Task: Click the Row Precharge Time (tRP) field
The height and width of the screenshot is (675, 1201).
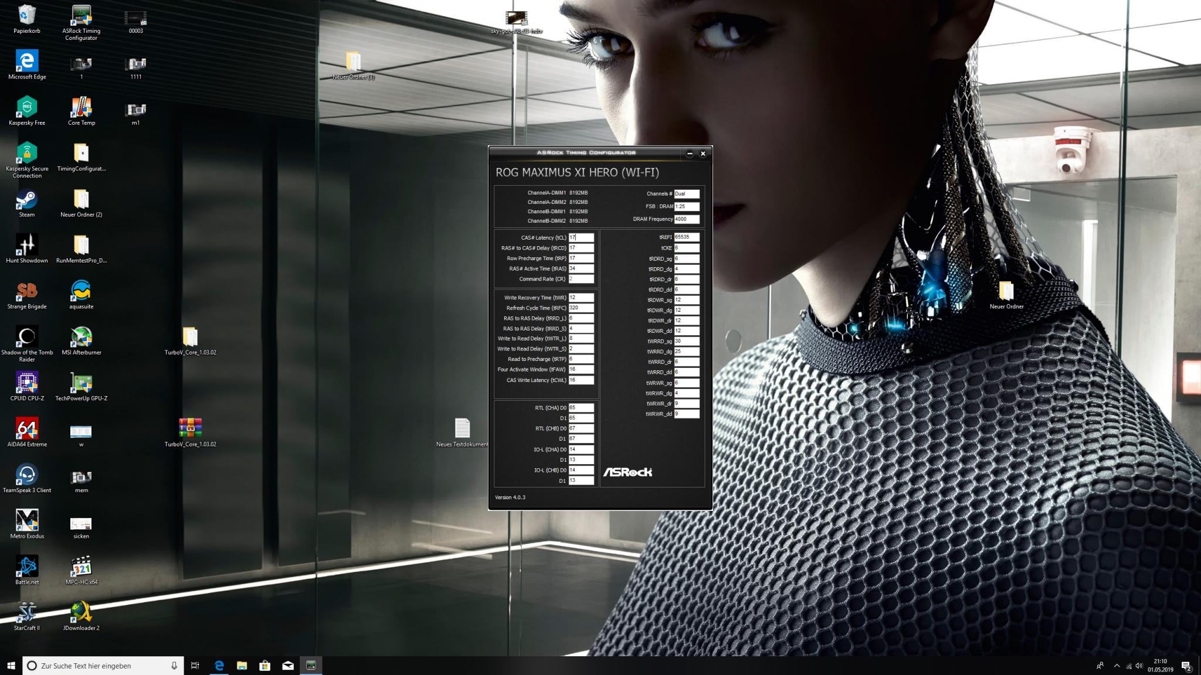Action: 581,258
